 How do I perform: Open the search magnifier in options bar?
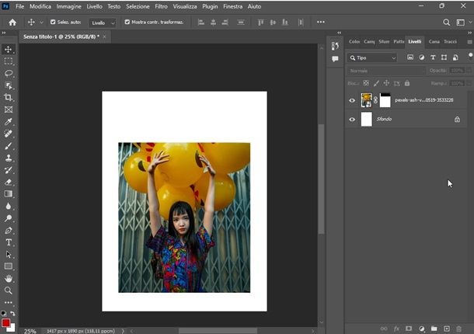coord(446,23)
